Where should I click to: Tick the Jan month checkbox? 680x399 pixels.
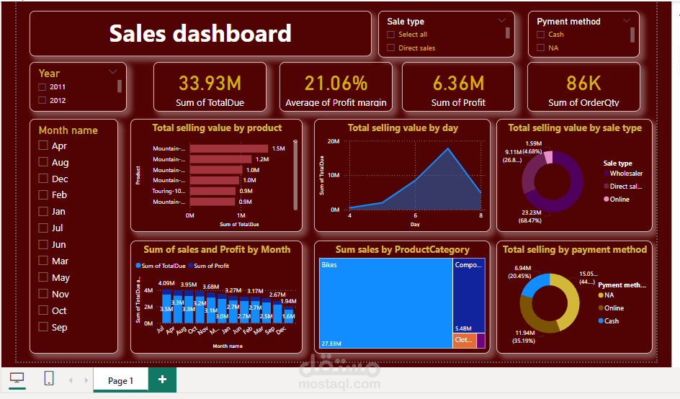[43, 211]
